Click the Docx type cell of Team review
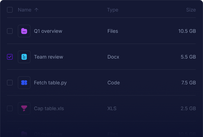Viewport: 203px width, 137px height. [x=113, y=57]
